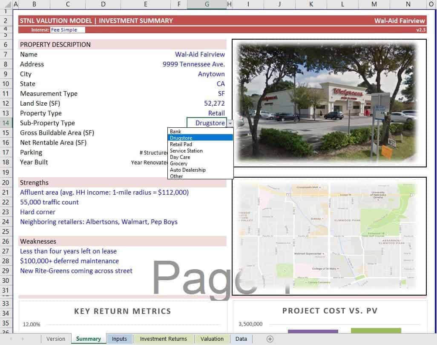The image size is (437, 345).
Task: Select Other in the sub-property list
Action: tap(200, 176)
